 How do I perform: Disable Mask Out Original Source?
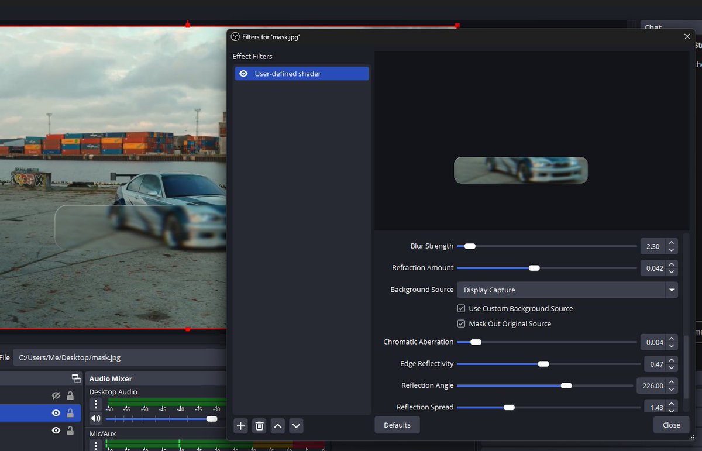[462, 323]
